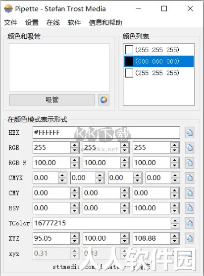Open the color wheel picker next to 吸管

[x=103, y=100]
